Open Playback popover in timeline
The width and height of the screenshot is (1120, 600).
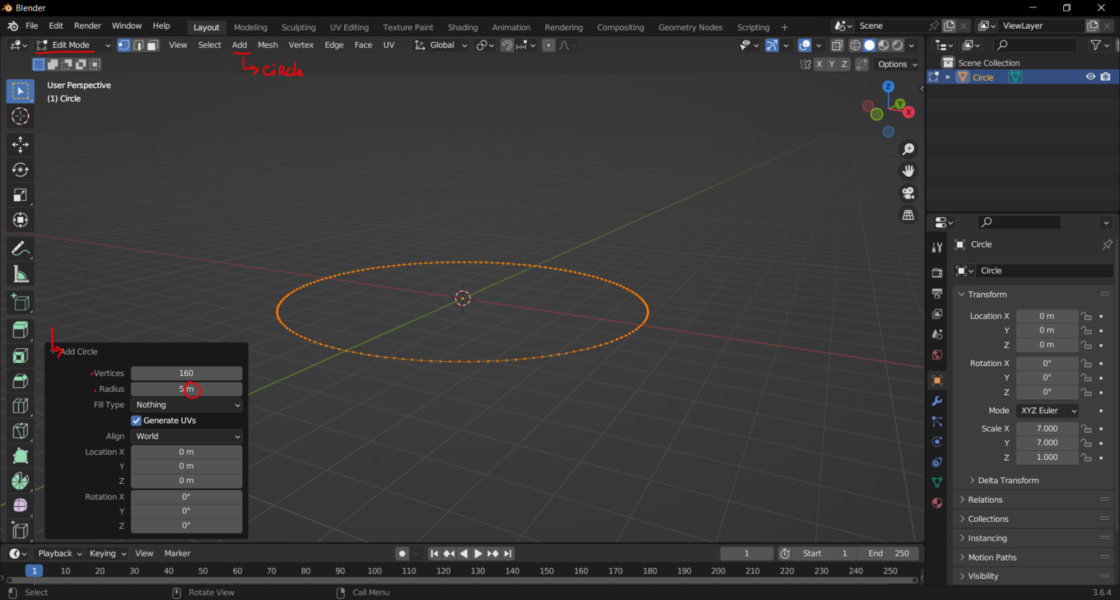[x=59, y=553]
